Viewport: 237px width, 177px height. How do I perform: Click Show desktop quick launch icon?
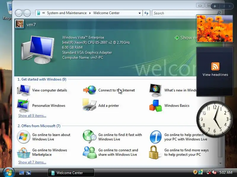coord(21,173)
